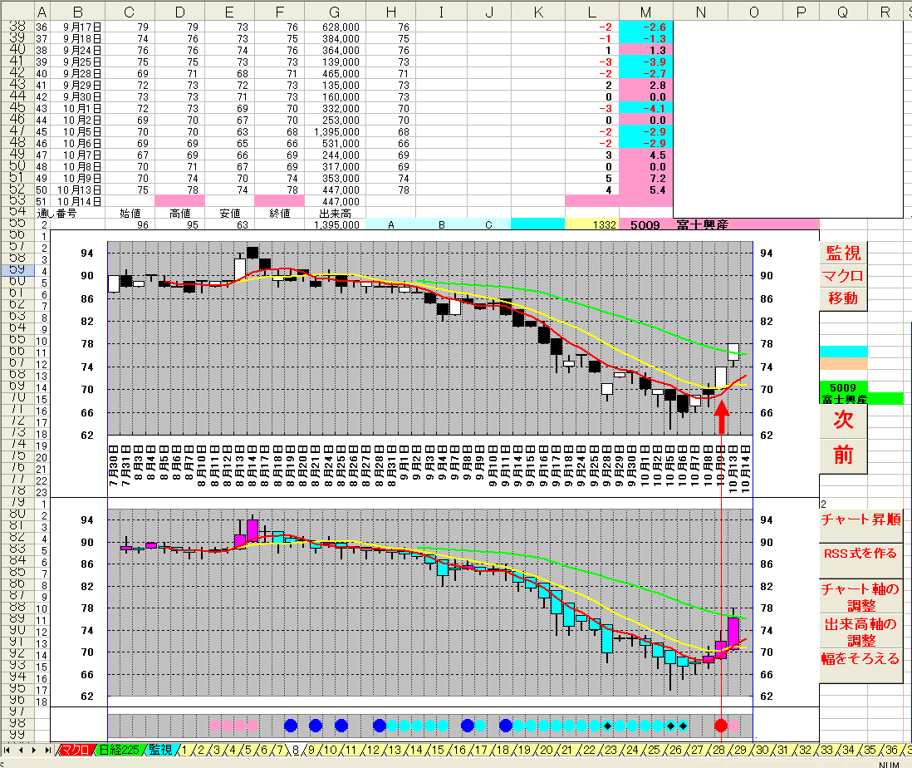Open the 監視 sheet tab
Image resolution: width=912 pixels, height=768 pixels.
click(160, 751)
